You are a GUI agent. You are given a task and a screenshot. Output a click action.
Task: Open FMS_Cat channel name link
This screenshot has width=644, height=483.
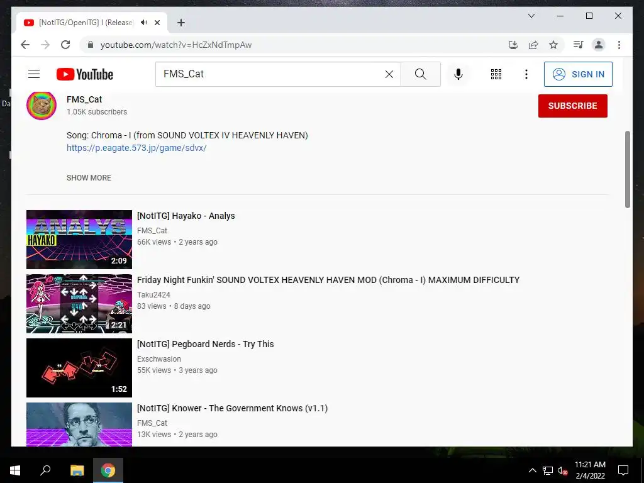84,99
